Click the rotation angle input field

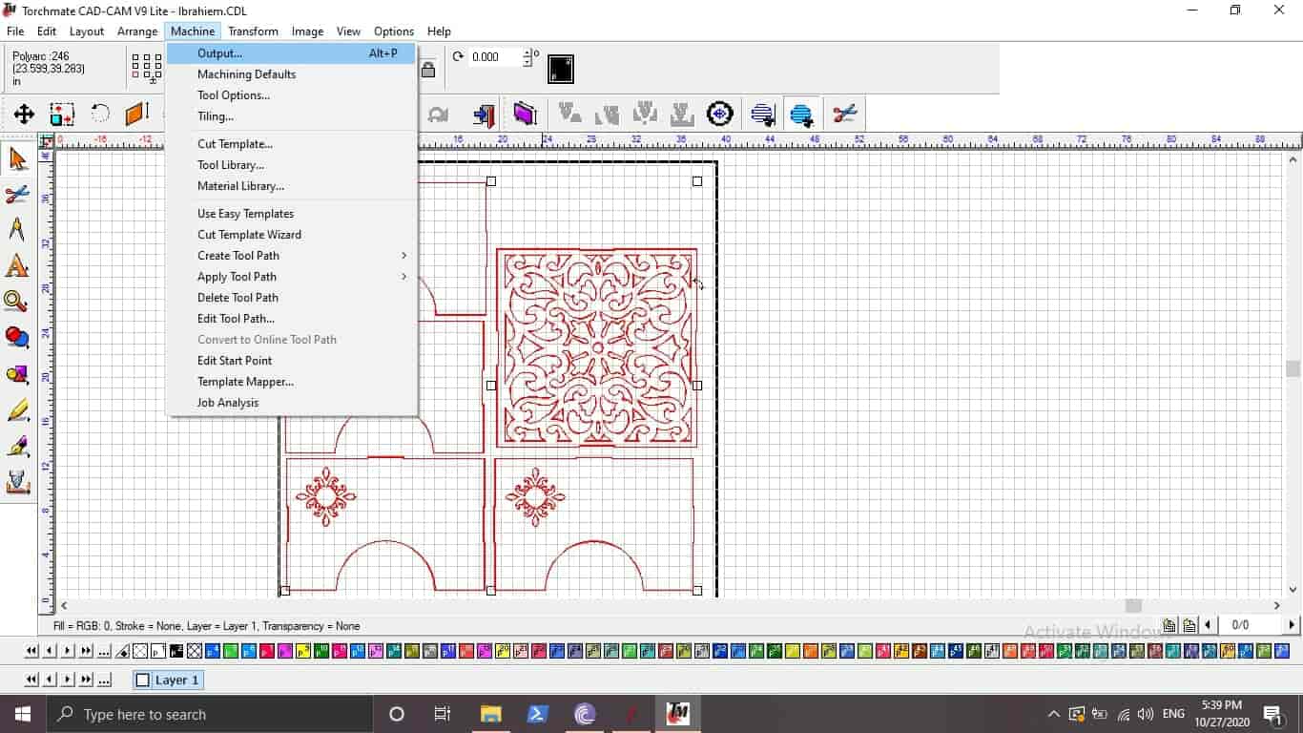[496, 57]
